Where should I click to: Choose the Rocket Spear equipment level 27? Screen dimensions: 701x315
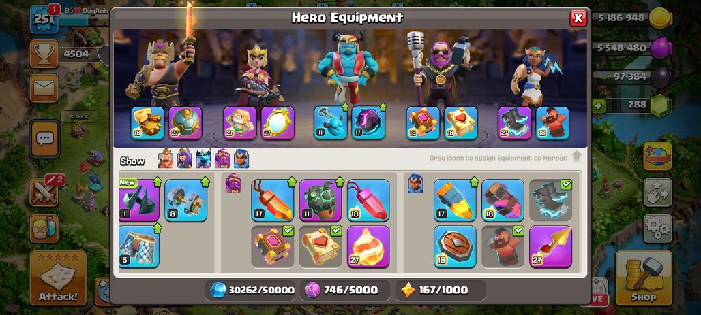[550, 247]
